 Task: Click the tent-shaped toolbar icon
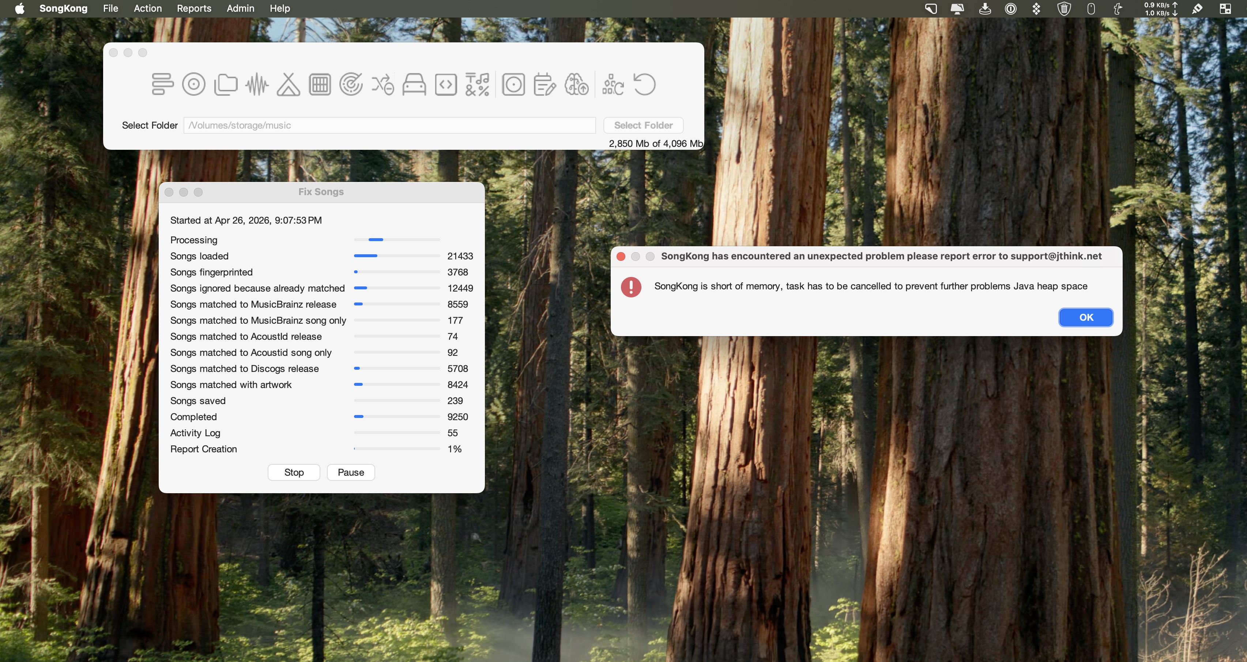tap(289, 85)
